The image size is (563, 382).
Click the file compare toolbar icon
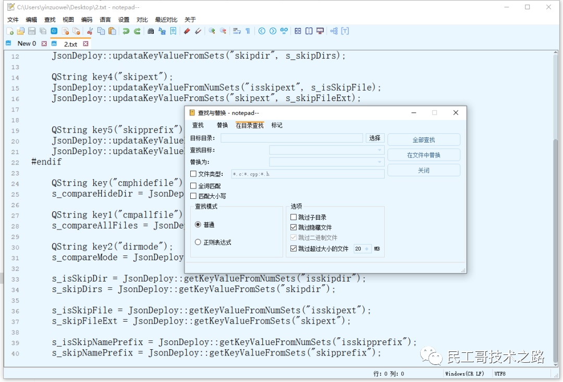pos(298,31)
